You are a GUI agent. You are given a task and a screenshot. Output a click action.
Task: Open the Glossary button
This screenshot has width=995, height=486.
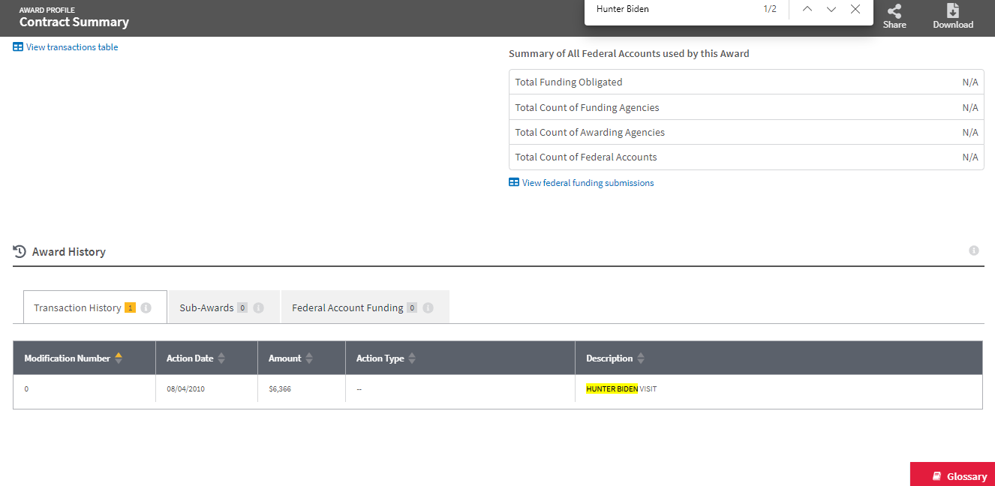tap(952, 475)
